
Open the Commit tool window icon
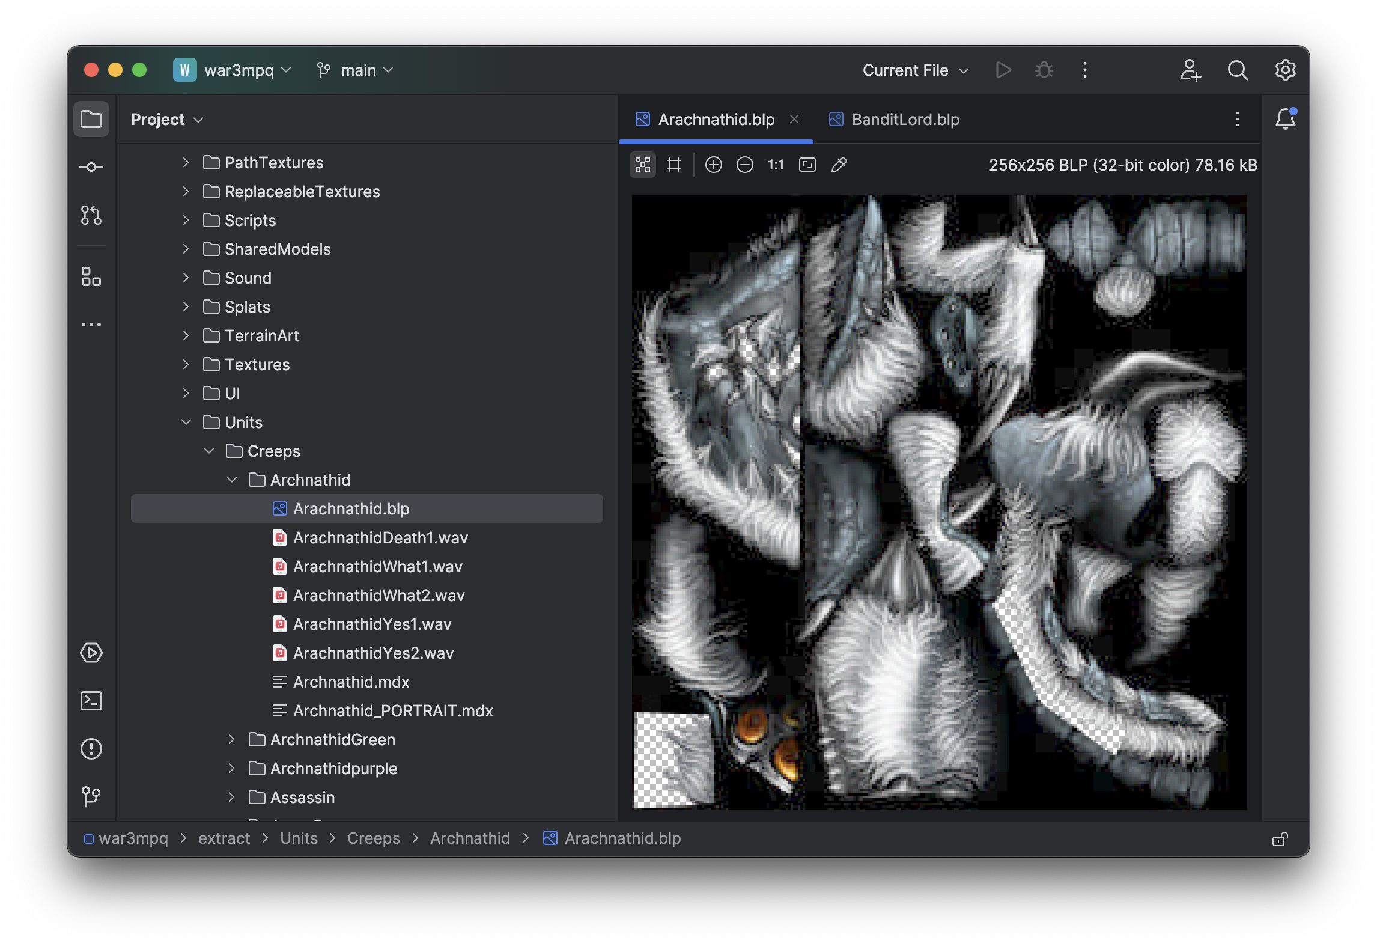click(x=91, y=167)
